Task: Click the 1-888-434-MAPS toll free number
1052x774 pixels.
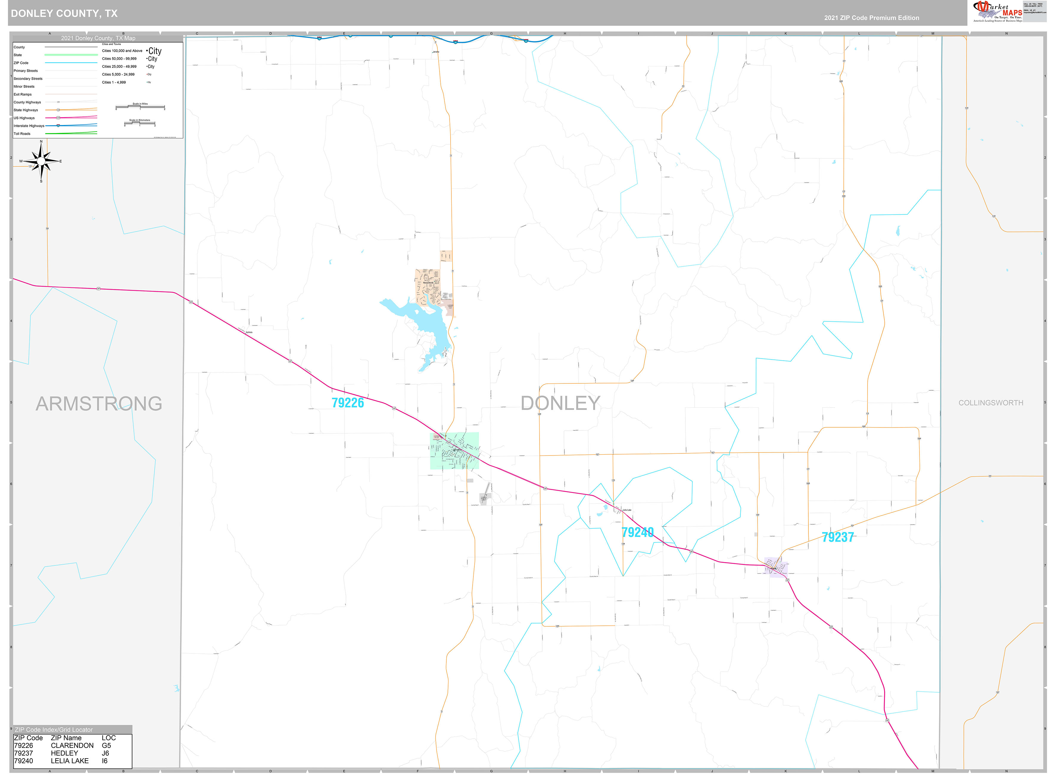Action: pos(1033,6)
